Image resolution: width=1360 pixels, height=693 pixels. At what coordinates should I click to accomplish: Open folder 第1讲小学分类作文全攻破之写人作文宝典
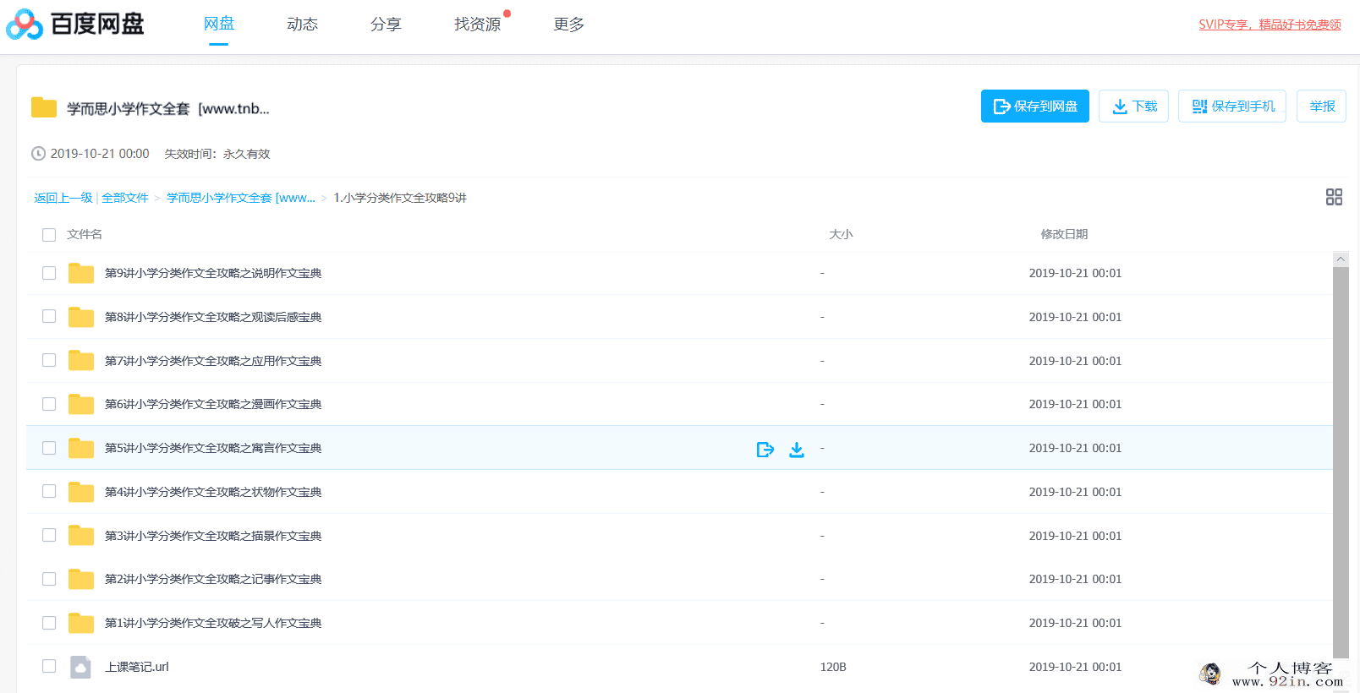tap(213, 623)
